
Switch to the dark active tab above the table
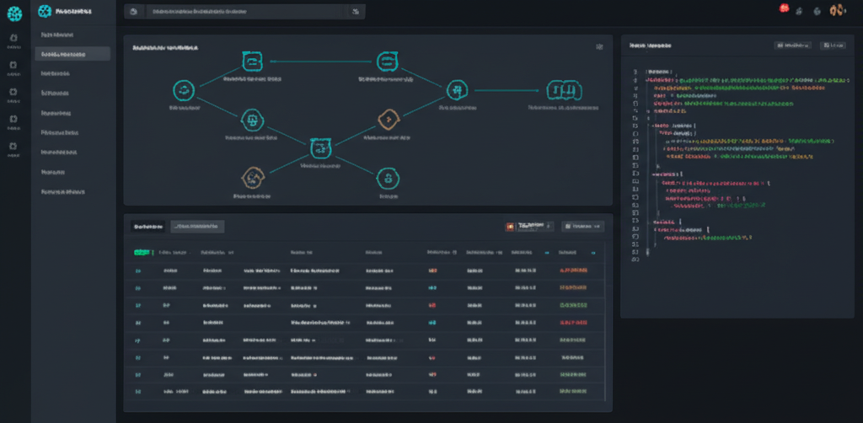pos(148,226)
